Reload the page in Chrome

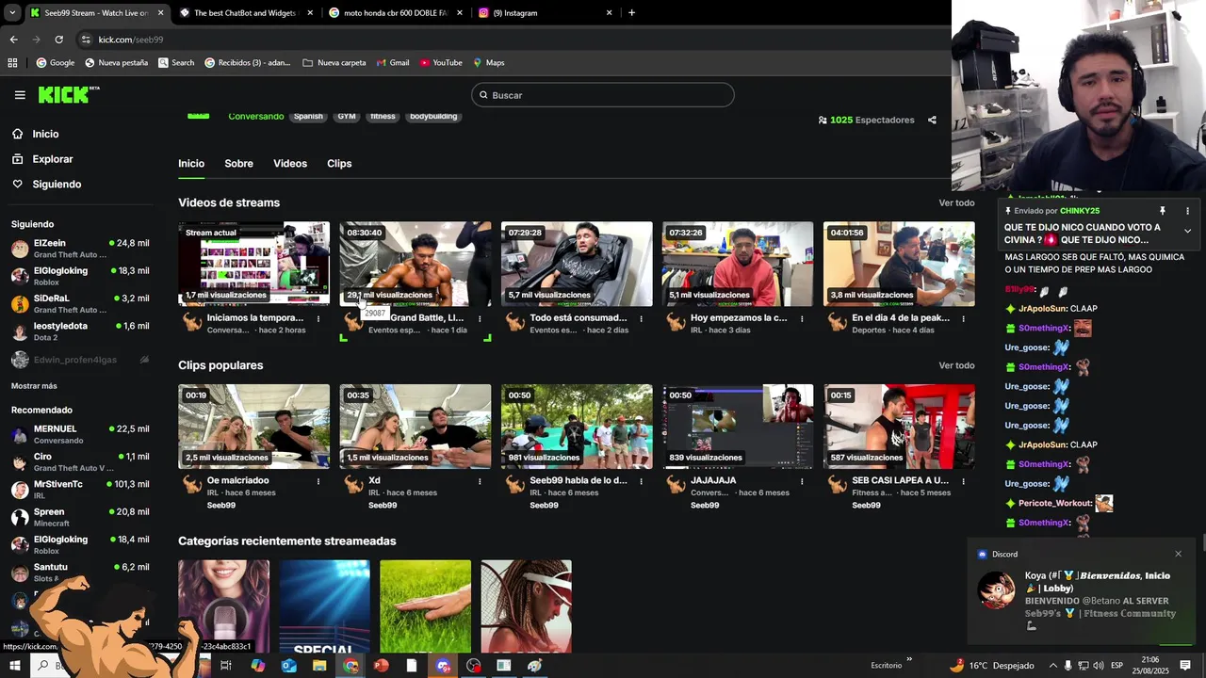[x=58, y=40]
